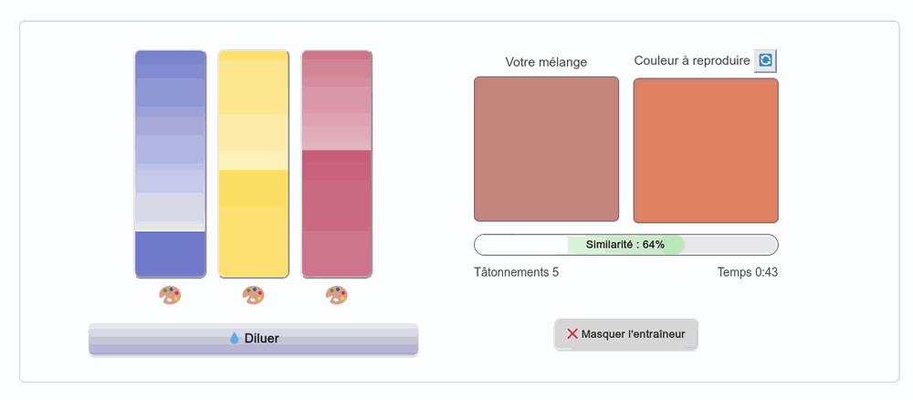Add paint from the yellow column

coord(253,137)
